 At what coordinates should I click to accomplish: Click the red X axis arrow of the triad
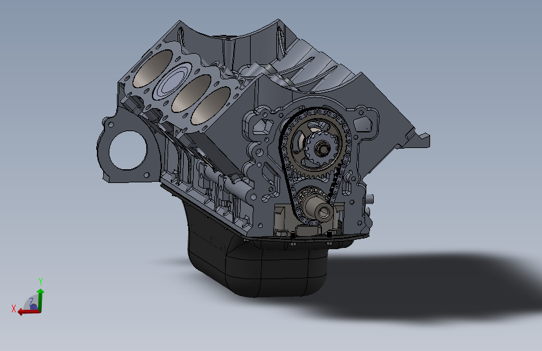[x=28, y=312]
